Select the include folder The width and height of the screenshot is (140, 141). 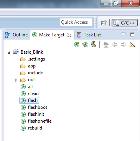(x=32, y=73)
